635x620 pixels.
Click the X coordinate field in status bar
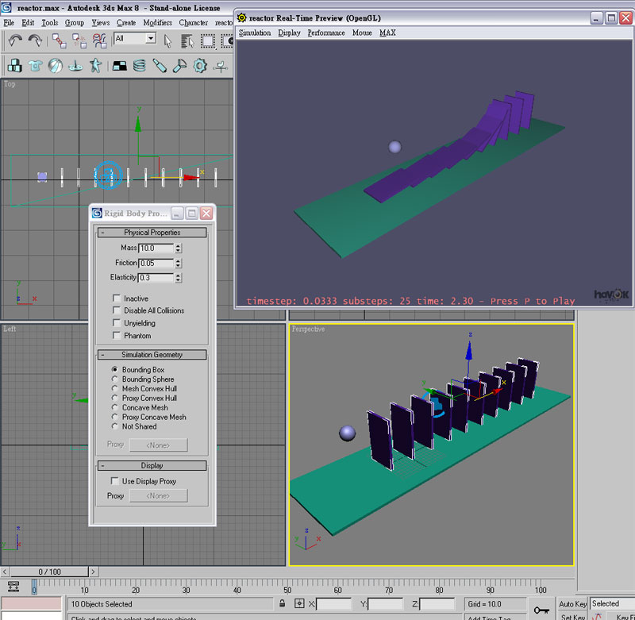[x=333, y=604]
